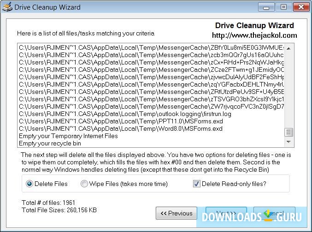Go back with the << Previous button
The width and height of the screenshot is (312, 232).
point(177,213)
